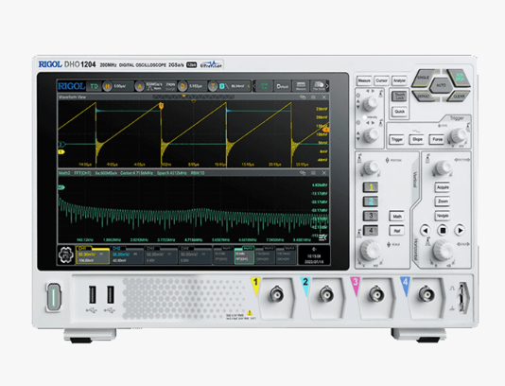
Task: Tap the Default icon in the top toolbar
Action: (283, 86)
